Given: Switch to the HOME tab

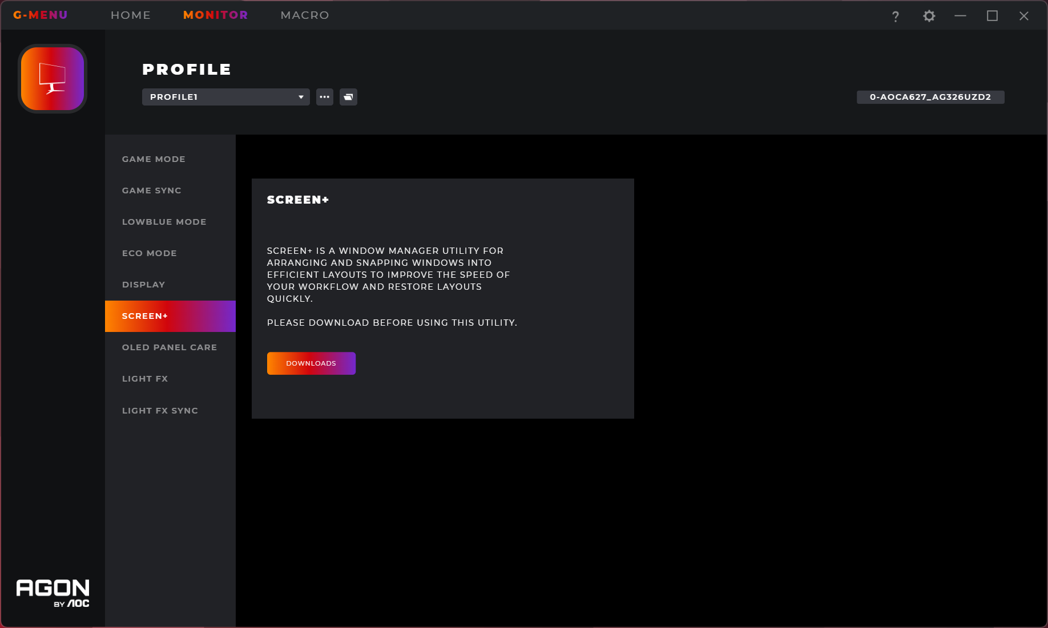Looking at the screenshot, I should click(x=131, y=15).
